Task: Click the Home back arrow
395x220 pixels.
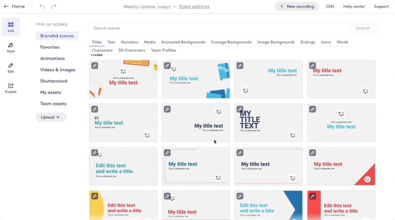Action: (6, 7)
